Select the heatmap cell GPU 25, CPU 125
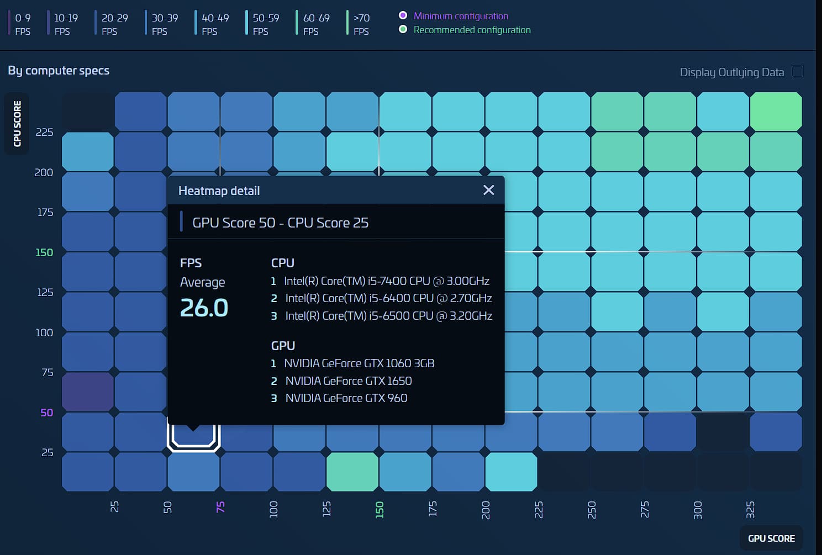Image resolution: width=822 pixels, height=555 pixels. click(140, 272)
